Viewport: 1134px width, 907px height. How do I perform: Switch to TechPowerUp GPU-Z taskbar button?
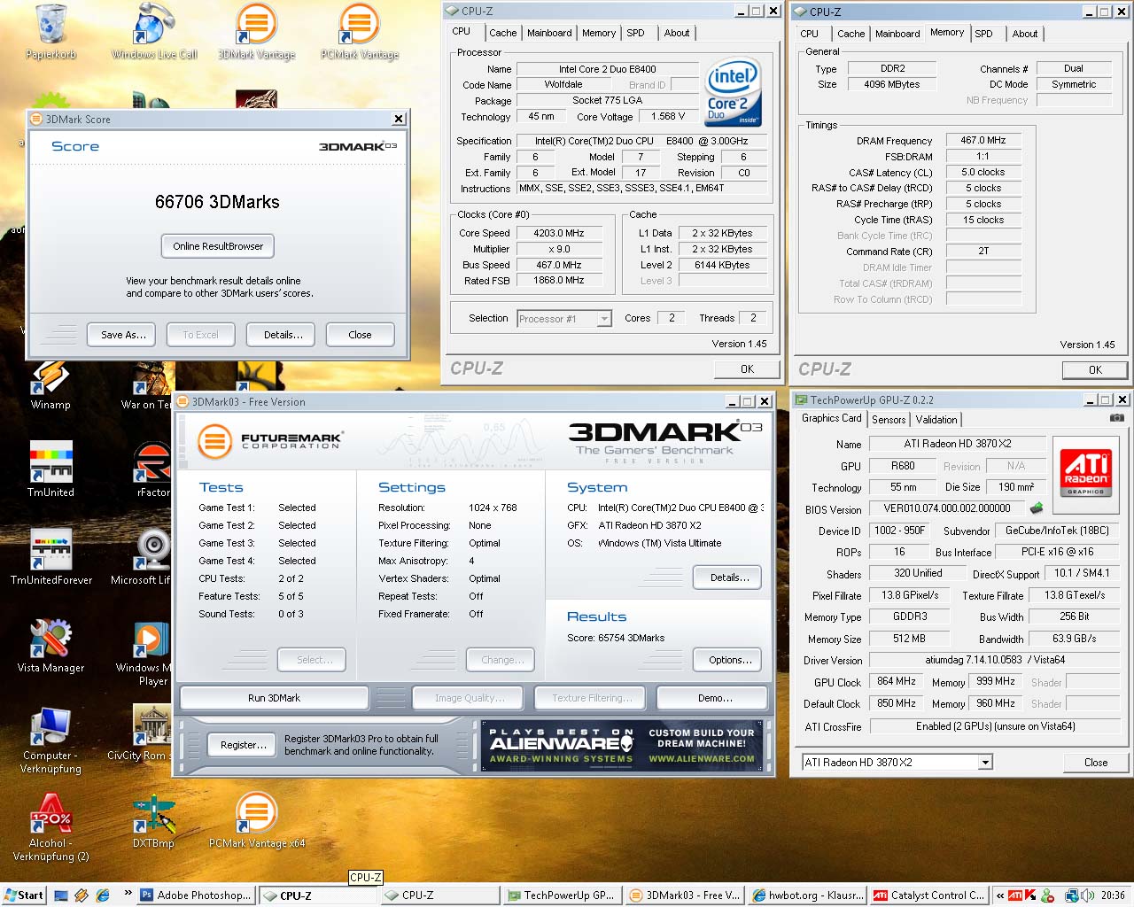(x=561, y=895)
